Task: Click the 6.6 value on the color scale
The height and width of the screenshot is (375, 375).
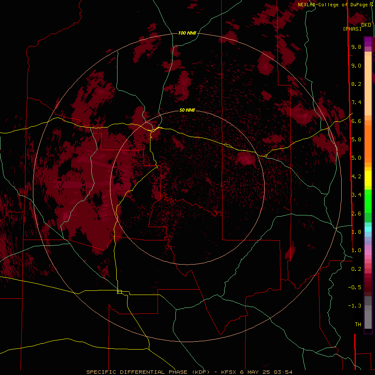Action: pyautogui.click(x=356, y=121)
